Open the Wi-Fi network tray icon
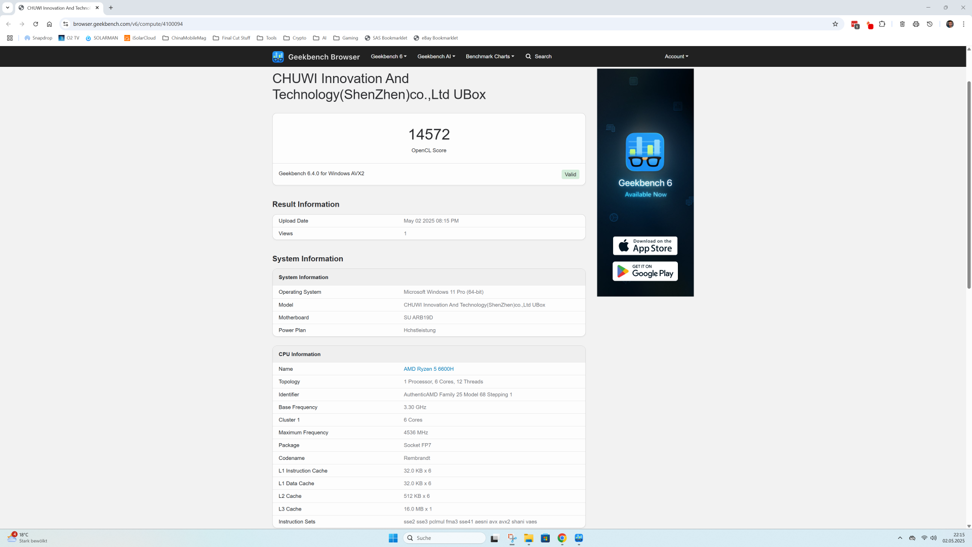This screenshot has height=547, width=972. coord(924,538)
